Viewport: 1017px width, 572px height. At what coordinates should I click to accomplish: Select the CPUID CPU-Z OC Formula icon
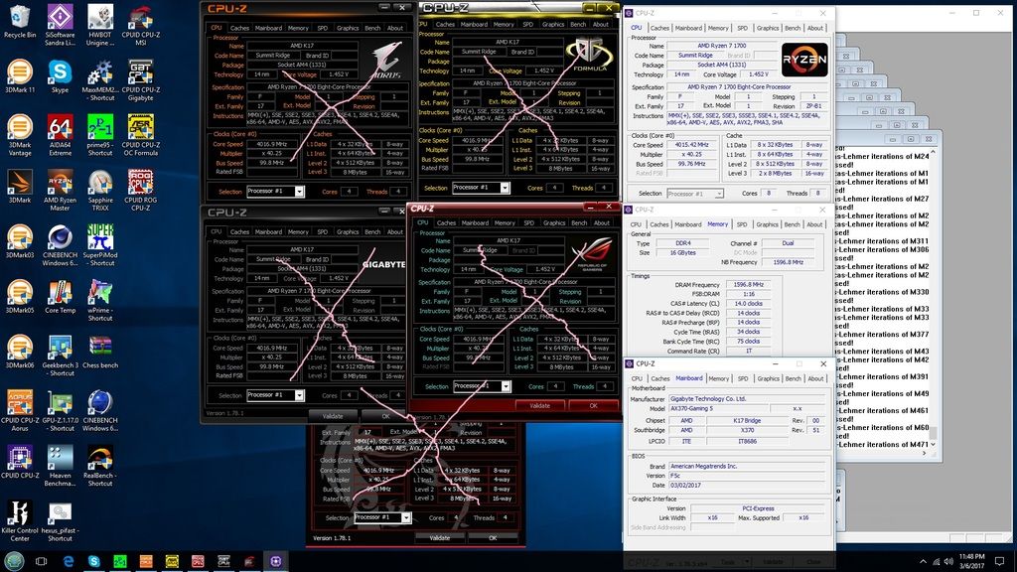point(141,135)
